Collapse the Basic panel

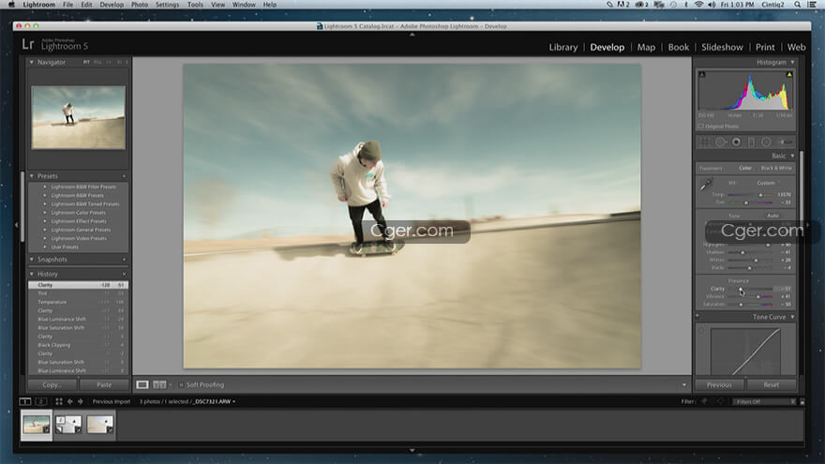pos(792,156)
